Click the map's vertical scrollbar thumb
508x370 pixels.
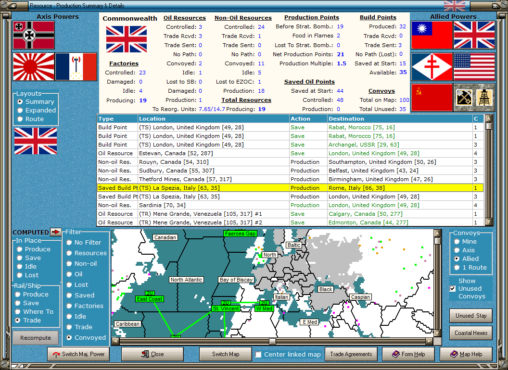pos(437,241)
